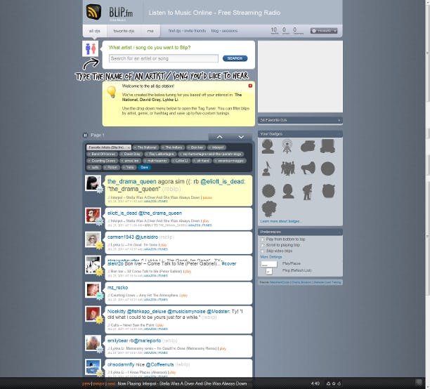The image size is (430, 389).
Task: Click the @Coffeenuts mention link
Action: click(x=160, y=364)
